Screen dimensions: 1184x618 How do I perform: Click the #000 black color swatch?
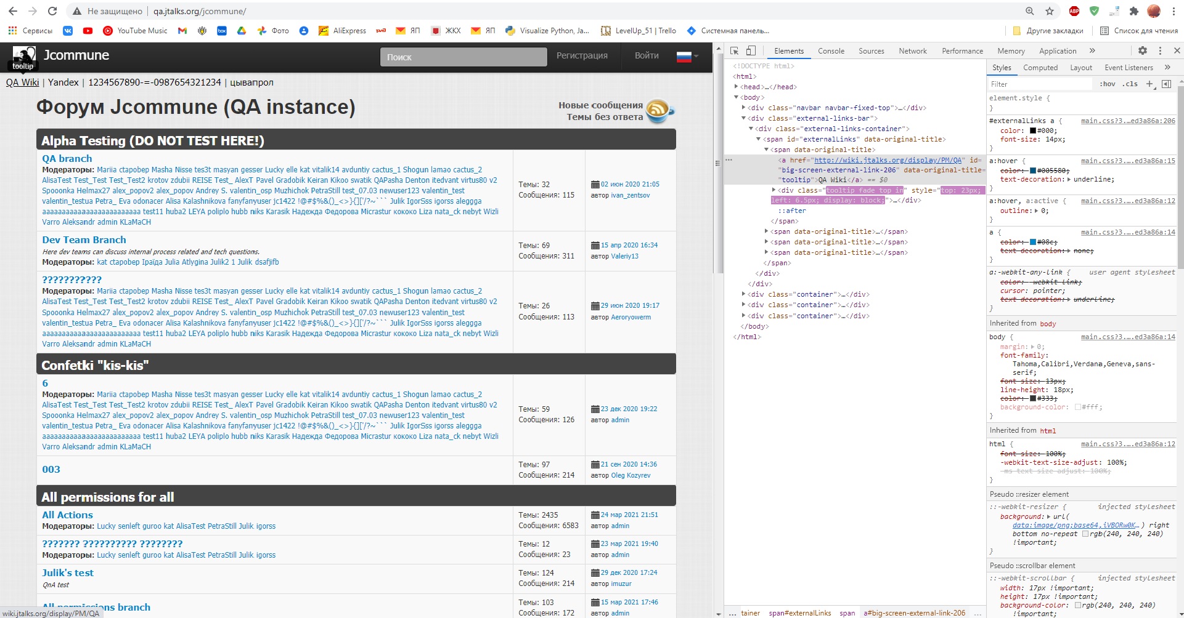point(1032,130)
